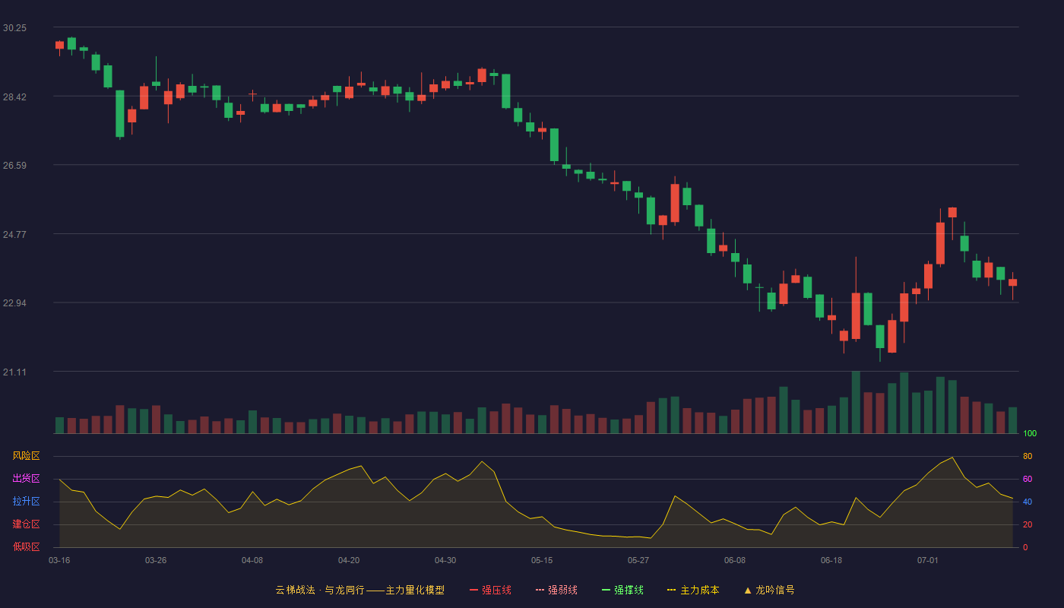This screenshot has width=1064, height=608.
Task: Click the dotted 主力成本 yellow marker icon
Action: (x=671, y=590)
